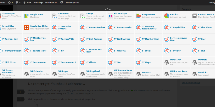Pick the ST Clients icon
This screenshot has width=215, height=107.
pyautogui.click(x=83, y=62)
